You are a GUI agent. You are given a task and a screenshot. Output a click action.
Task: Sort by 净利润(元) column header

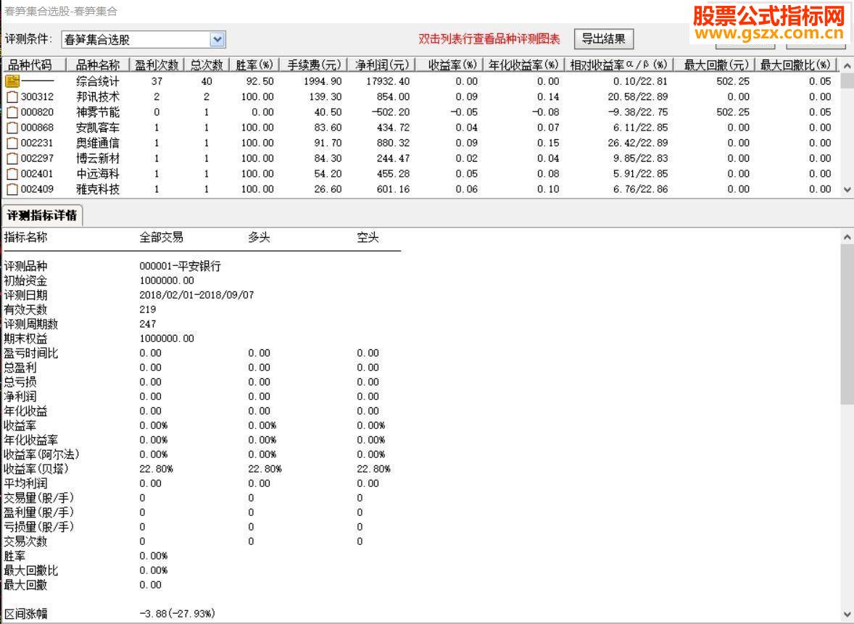[x=381, y=65]
